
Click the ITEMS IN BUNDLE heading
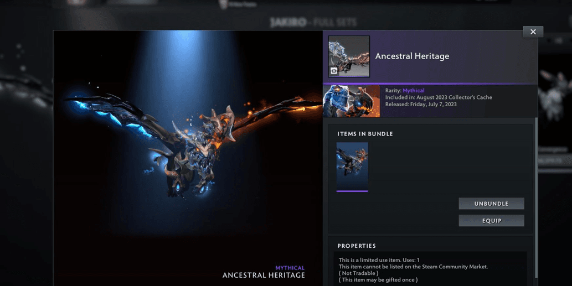365,134
